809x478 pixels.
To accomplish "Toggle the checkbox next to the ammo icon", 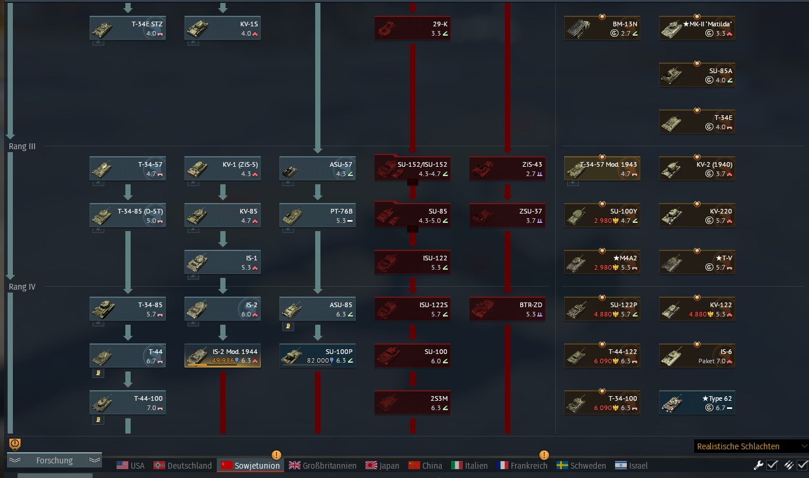I will point(802,465).
